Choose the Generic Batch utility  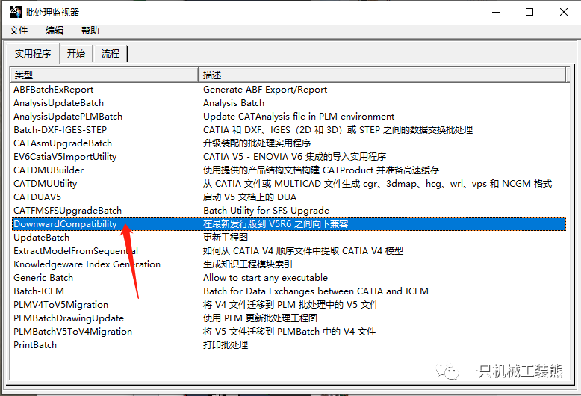coord(43,278)
